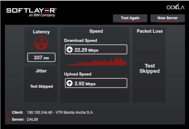Click the DAL09 server name

(32, 119)
